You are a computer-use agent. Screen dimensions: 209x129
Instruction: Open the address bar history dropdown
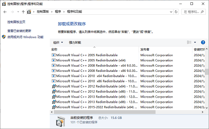coord(171,12)
